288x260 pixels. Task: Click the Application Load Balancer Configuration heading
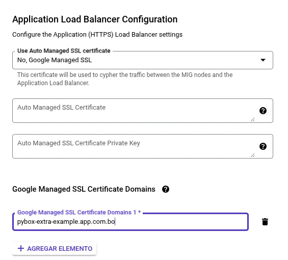pyautogui.click(x=95, y=19)
